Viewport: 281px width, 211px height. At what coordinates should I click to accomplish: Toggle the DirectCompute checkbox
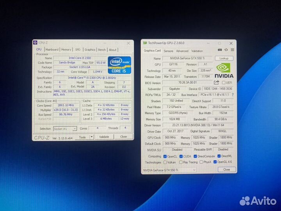point(196,156)
